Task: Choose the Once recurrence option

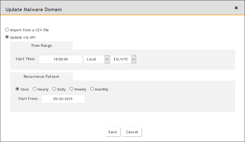Action: 17,89
